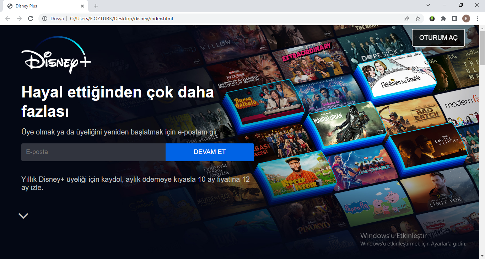Reload the current page
This screenshot has height=259, width=485.
tap(31, 18)
